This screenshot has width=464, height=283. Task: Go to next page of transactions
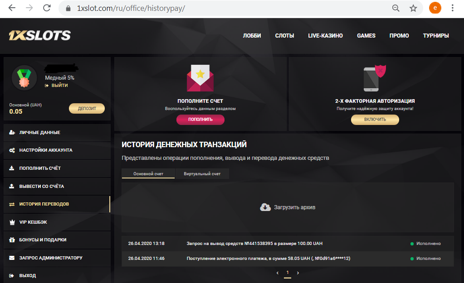tap(298, 273)
